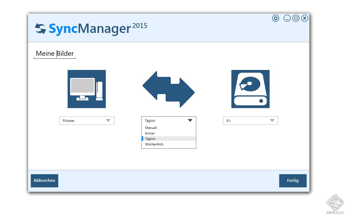Select Immer from the schedule list

[168, 133]
